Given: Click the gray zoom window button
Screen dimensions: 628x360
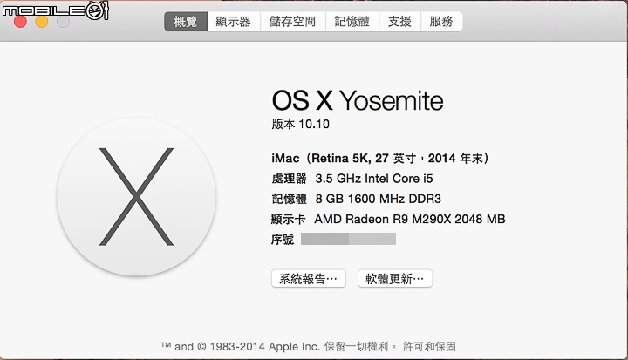Looking at the screenshot, I should [63, 22].
